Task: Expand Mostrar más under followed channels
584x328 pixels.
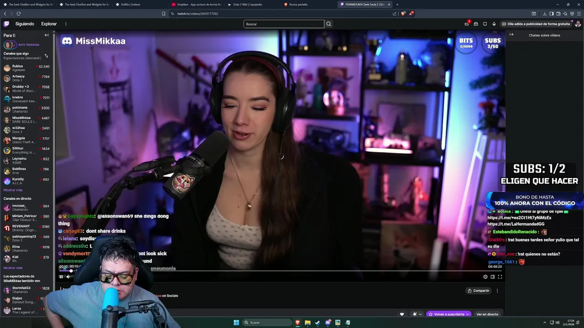Action: pyautogui.click(x=13, y=190)
